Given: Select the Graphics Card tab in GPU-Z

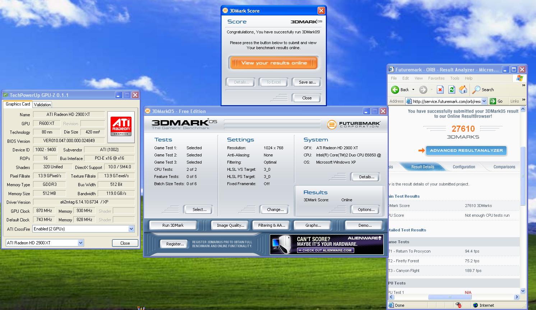Looking at the screenshot, I should point(18,104).
